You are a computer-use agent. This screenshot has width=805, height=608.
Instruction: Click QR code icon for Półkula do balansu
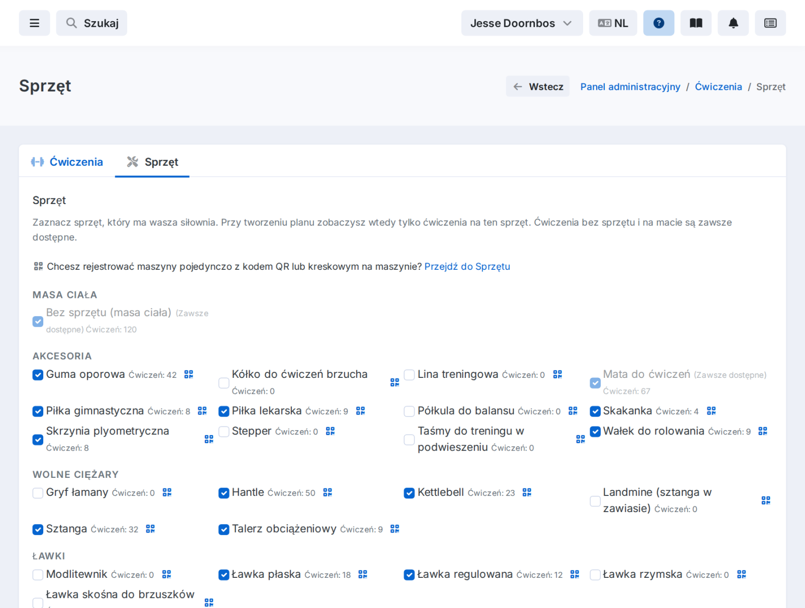(573, 411)
